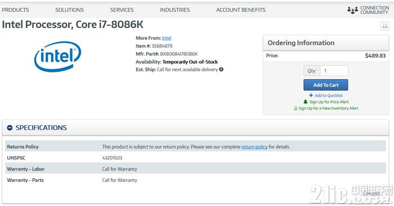Click the New Inventory Alert bell icon

pos(295,108)
